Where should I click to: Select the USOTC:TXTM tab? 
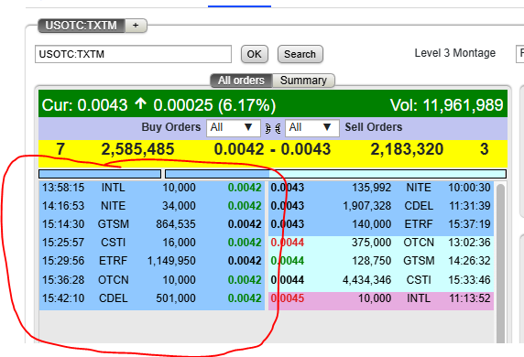[82, 26]
